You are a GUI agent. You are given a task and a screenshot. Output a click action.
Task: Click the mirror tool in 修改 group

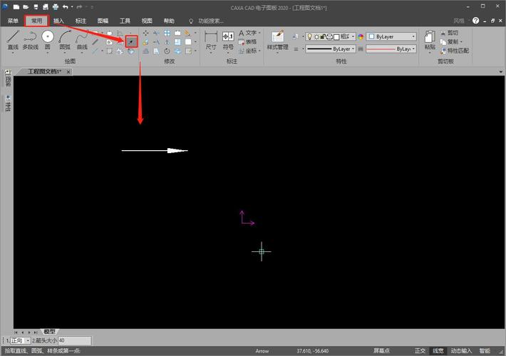tap(167, 42)
